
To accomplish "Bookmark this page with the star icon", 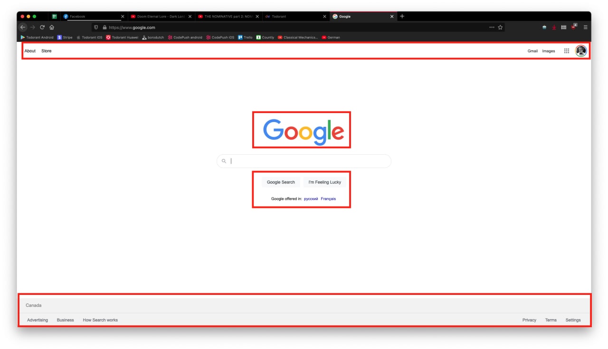I will (500, 27).
